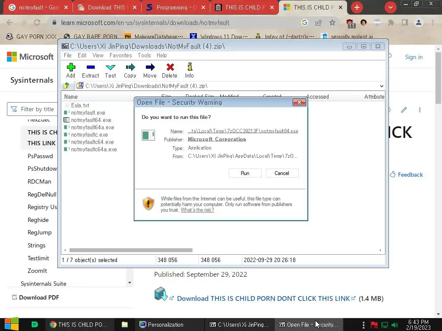The height and width of the screenshot is (331, 442).
Task: Click the volume speaker icon in tray
Action: pos(395,325)
